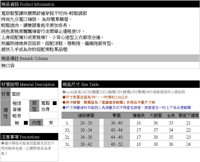The image size is (200, 162).
Task: Click hem width value 24
Action: click(188, 144)
